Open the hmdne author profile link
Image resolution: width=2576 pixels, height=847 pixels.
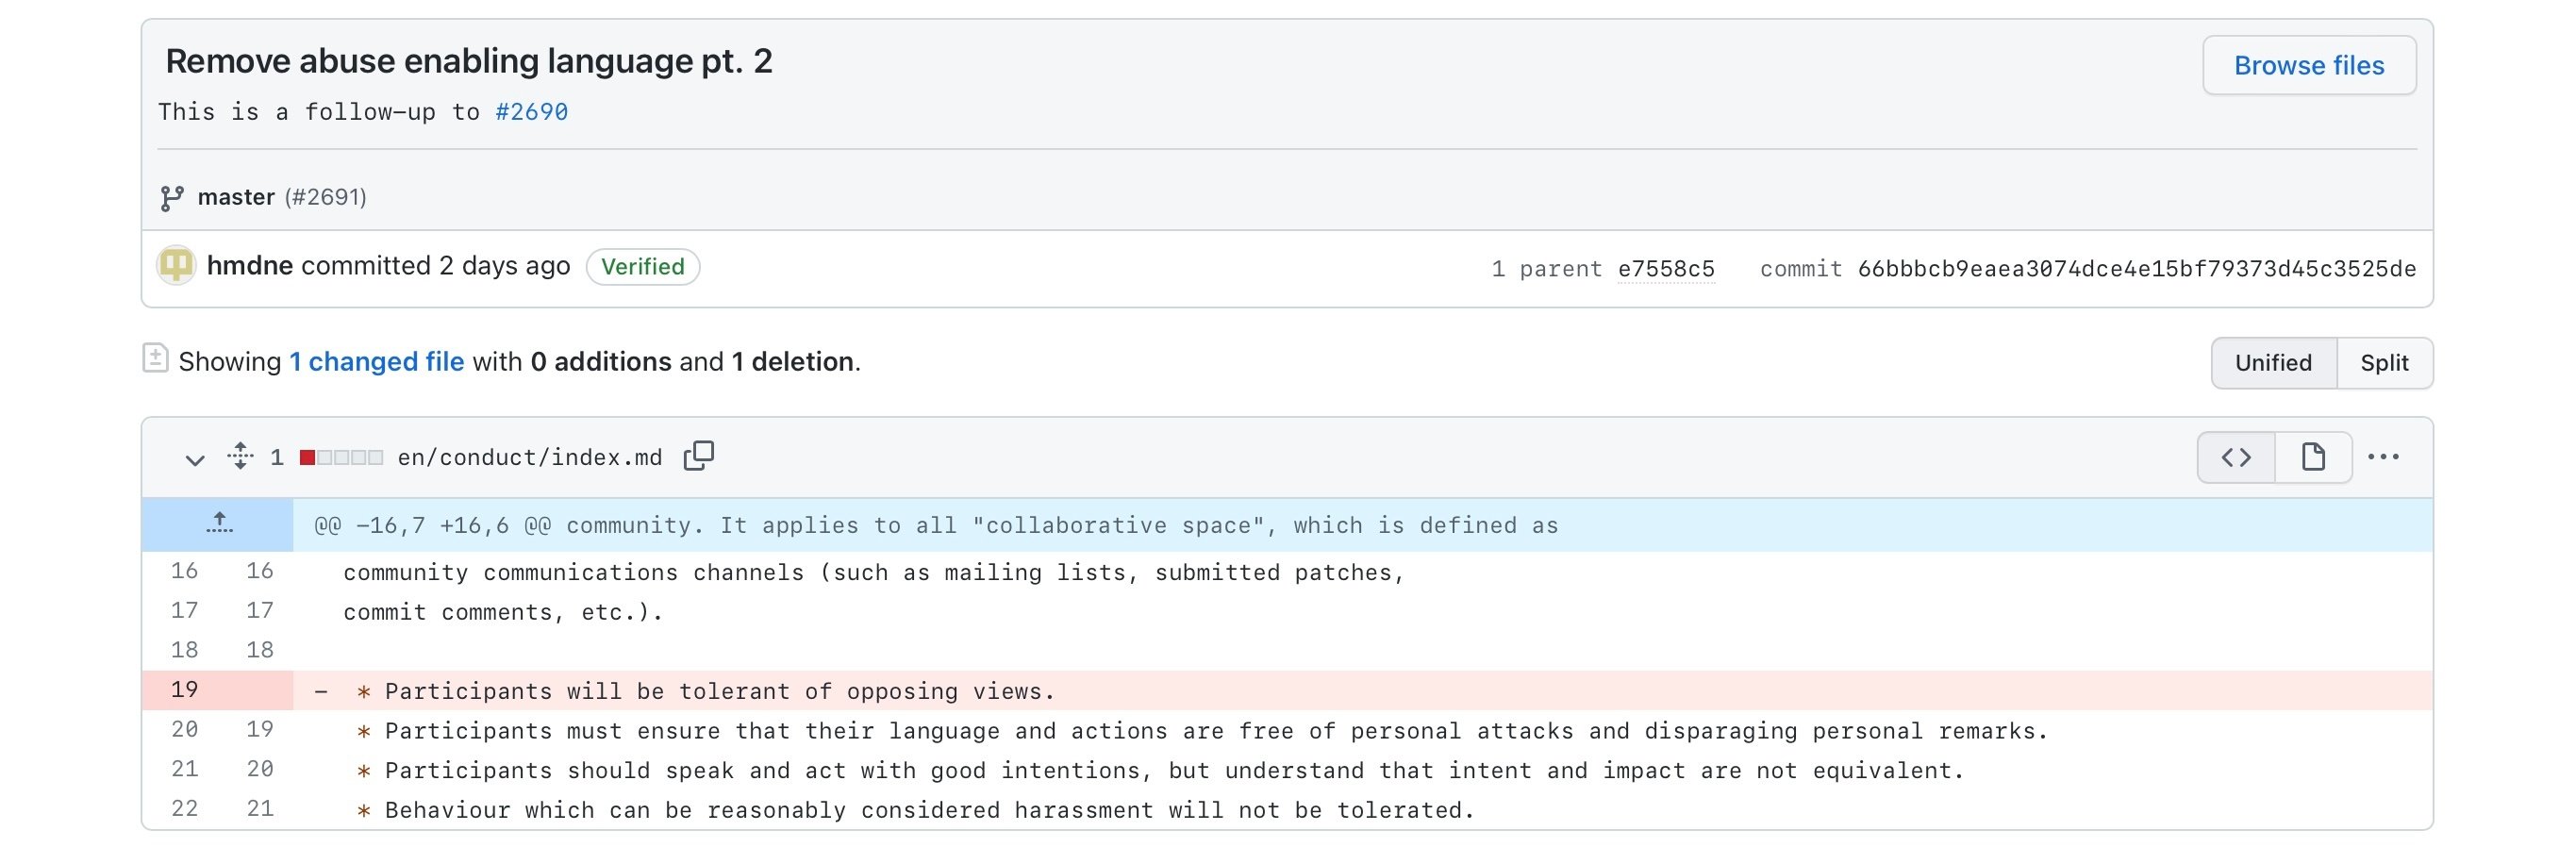click(x=250, y=266)
